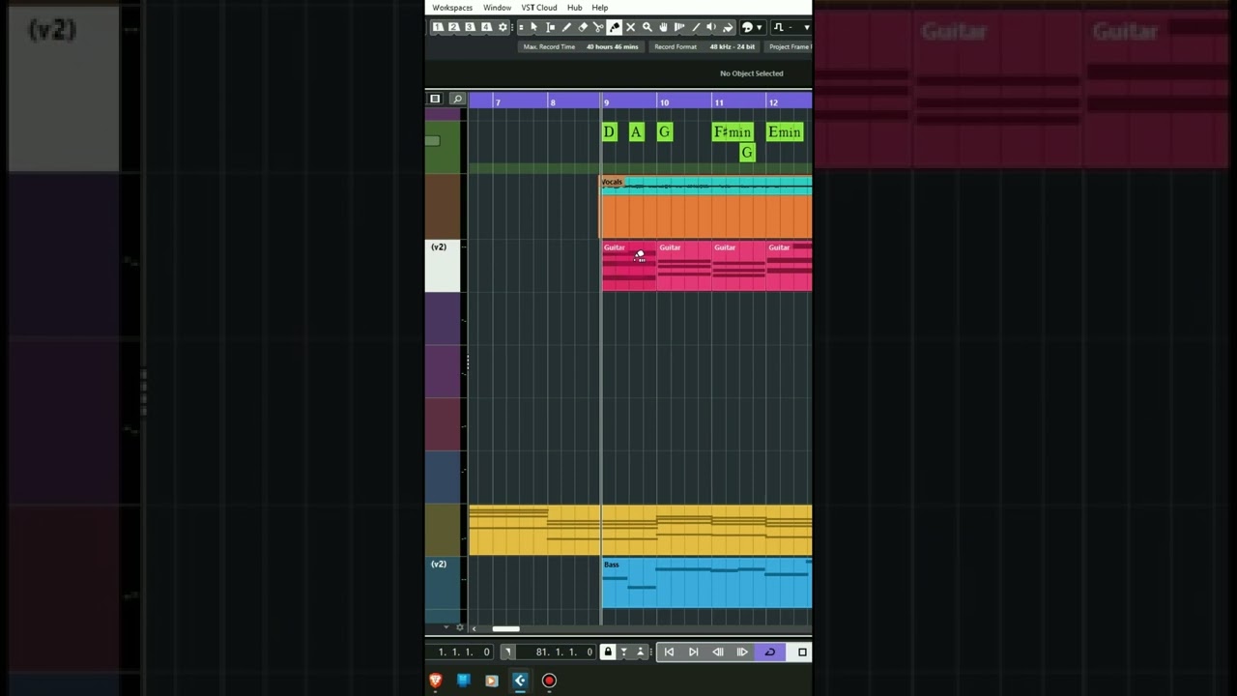Open track list settings gear at bottom
1237x696 pixels.
460,627
